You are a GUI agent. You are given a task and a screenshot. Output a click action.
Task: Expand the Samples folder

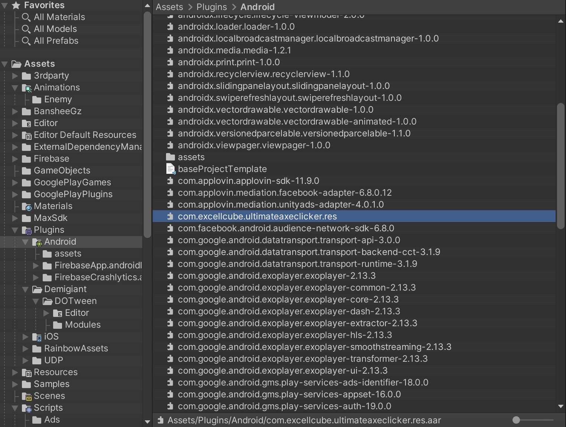(15, 384)
